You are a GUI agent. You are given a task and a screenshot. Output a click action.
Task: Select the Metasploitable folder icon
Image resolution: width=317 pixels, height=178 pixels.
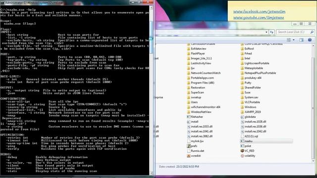pyautogui.click(x=242, y=68)
